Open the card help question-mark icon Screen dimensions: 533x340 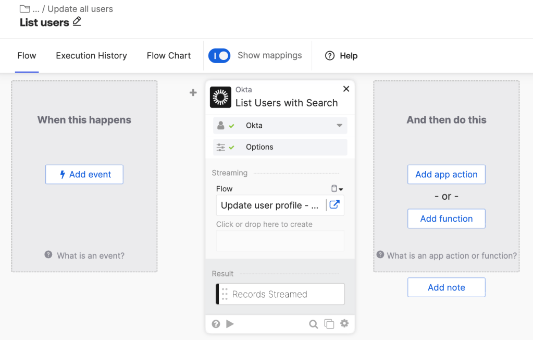(216, 323)
